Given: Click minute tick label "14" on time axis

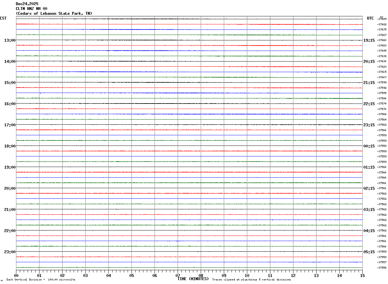Looking at the screenshot, I should (x=339, y=275).
